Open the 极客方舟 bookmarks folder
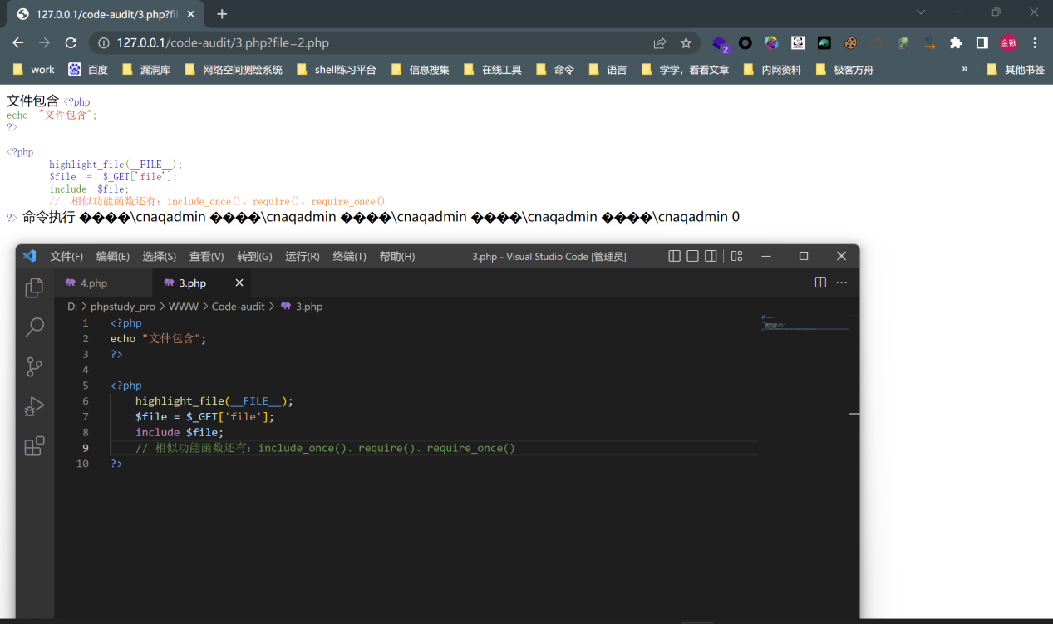1053x624 pixels. coord(844,70)
